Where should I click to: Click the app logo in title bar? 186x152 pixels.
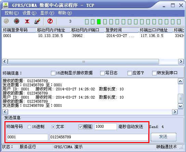pyautogui.click(x=6, y=5)
